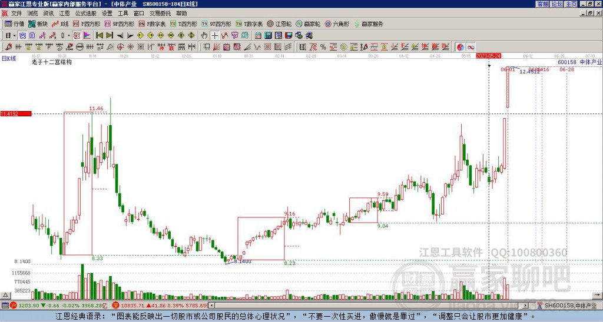This screenshot has width=603, height=322.
Task: Open the 客服 customer service link
Action: 542,4
